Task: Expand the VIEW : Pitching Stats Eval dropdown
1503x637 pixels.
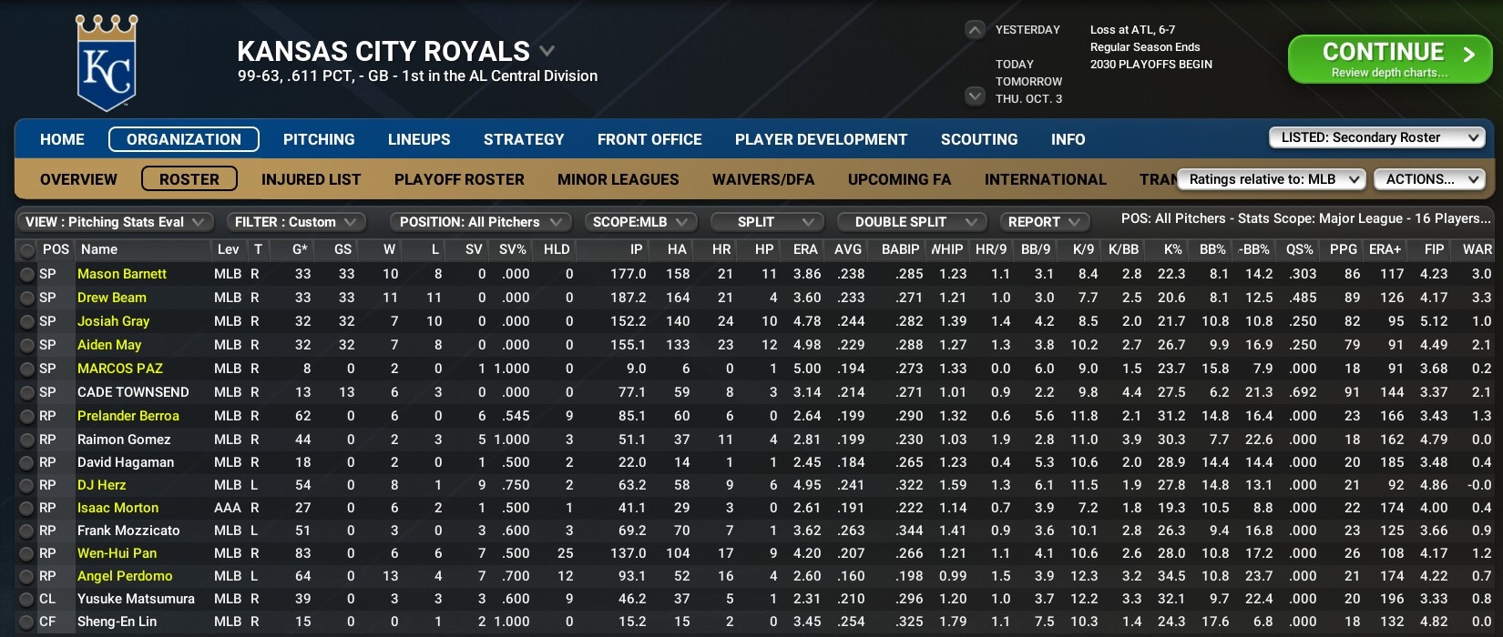Action: 115,222
